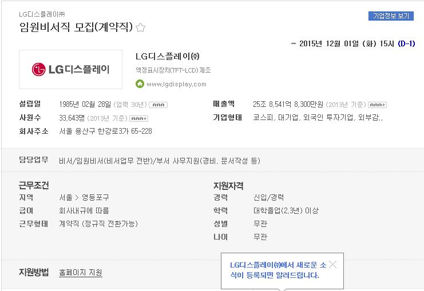Open 기업정보 보기 button

click(391, 15)
